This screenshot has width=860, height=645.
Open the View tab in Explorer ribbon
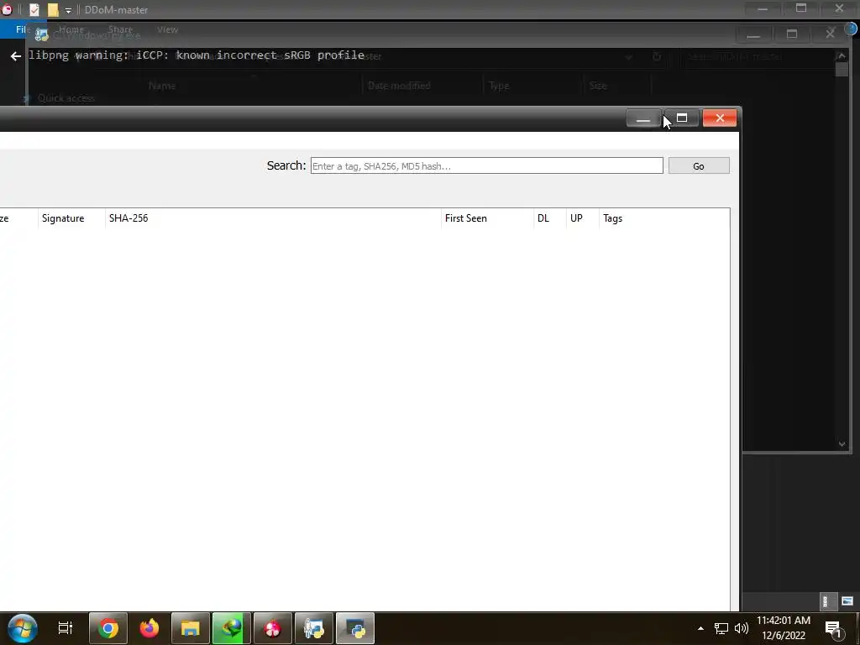coord(167,29)
